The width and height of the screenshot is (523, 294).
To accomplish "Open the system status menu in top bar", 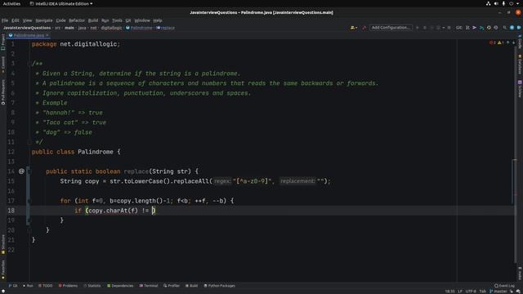I will 503,3.
